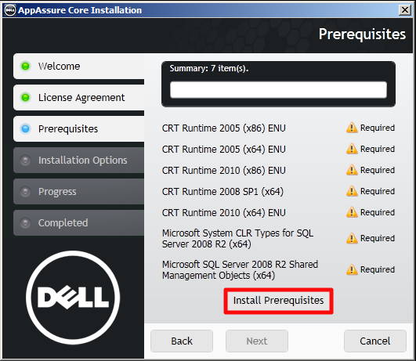This screenshot has width=416, height=361.
Task: Go to the previous step with Back
Action: [182, 341]
